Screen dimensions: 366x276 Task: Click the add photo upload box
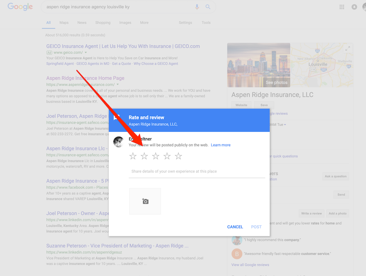(145, 201)
